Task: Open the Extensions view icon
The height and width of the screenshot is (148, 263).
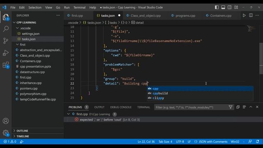Action: click(x=6, y=65)
